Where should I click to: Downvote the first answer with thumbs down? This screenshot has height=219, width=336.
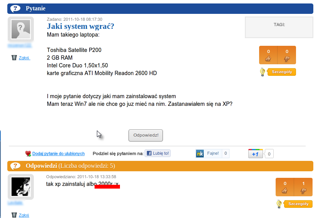coord(303,187)
